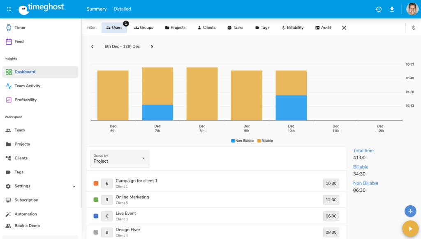Viewport: 421px width, 239px height.
Task: Go to next week with right chevron
Action: click(152, 47)
